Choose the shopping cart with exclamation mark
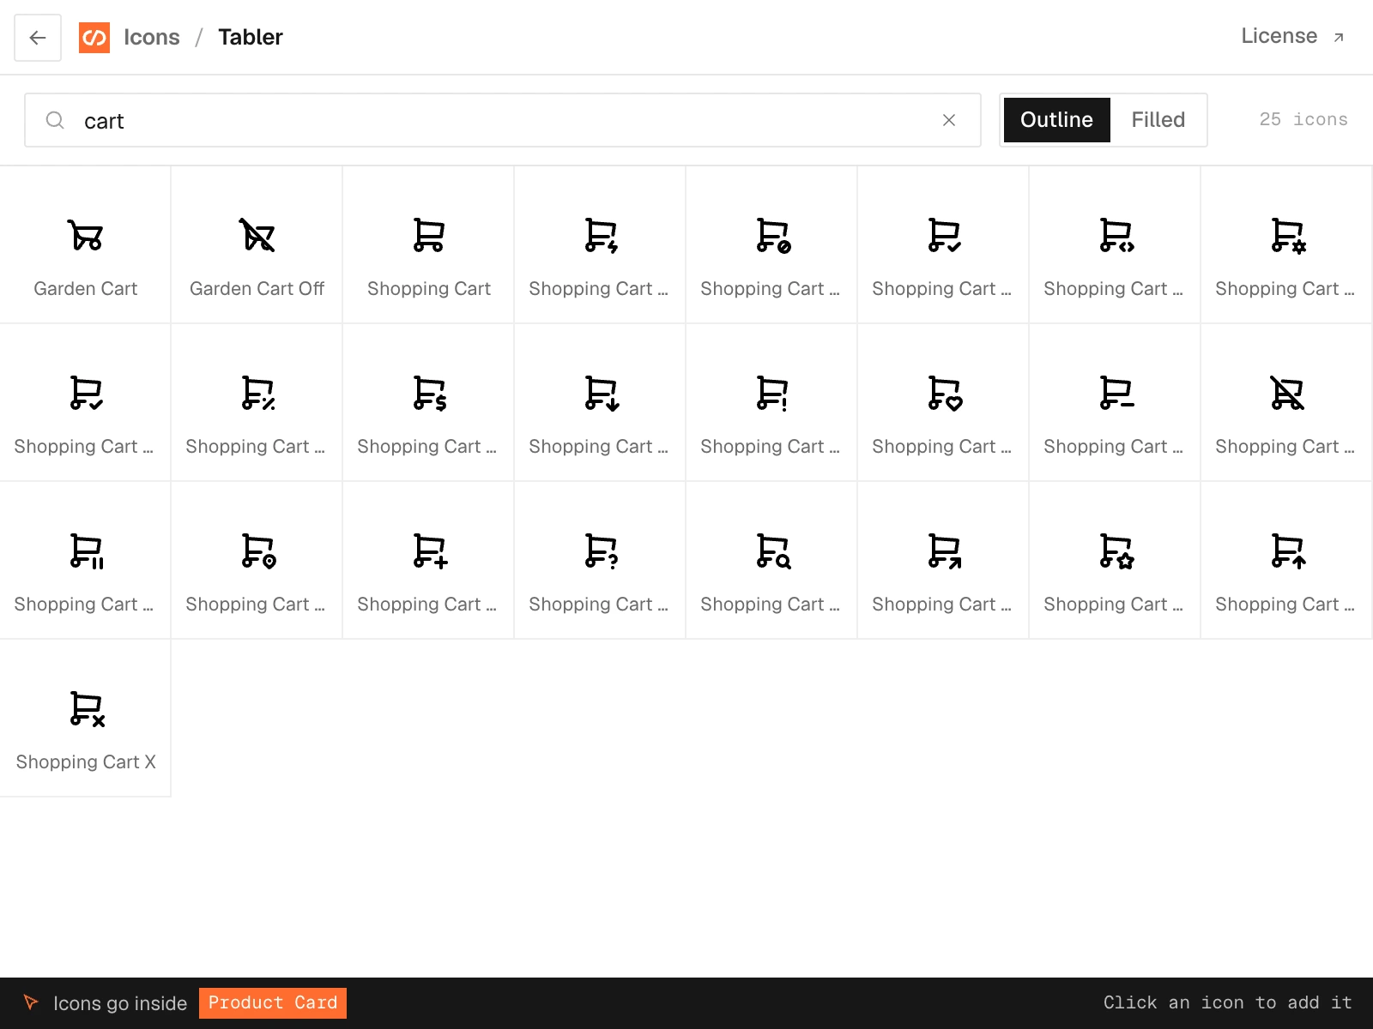Viewport: 1373px width, 1029px height. (x=772, y=403)
